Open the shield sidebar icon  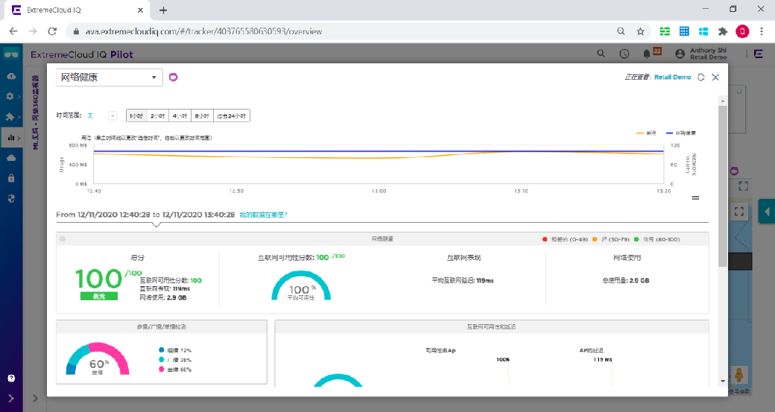click(x=11, y=199)
